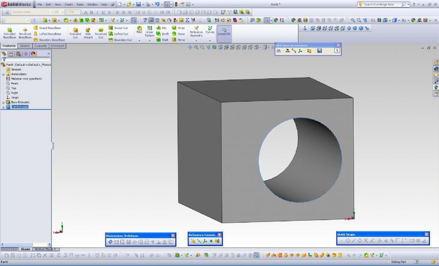Expand the measure toolbar chevron button

click(x=337, y=50)
